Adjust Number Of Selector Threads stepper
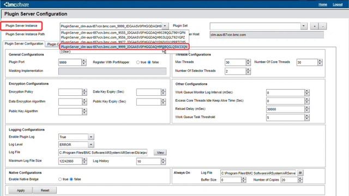The height and width of the screenshot is (196, 349). [x=249, y=71]
